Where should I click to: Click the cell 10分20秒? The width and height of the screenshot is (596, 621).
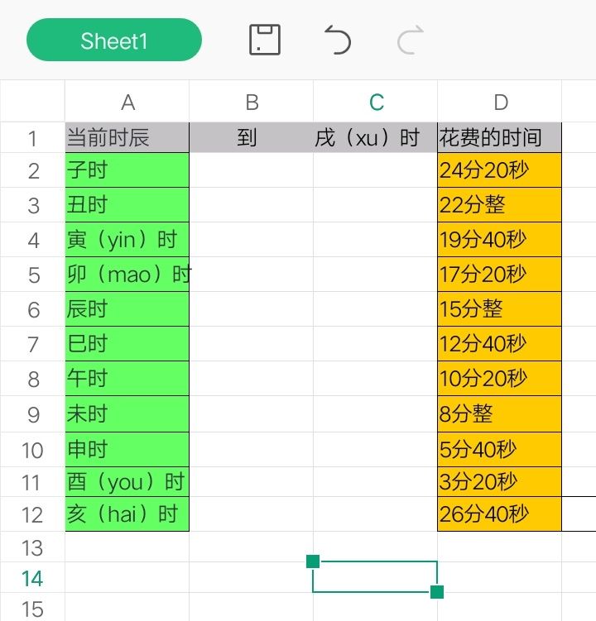click(x=500, y=379)
